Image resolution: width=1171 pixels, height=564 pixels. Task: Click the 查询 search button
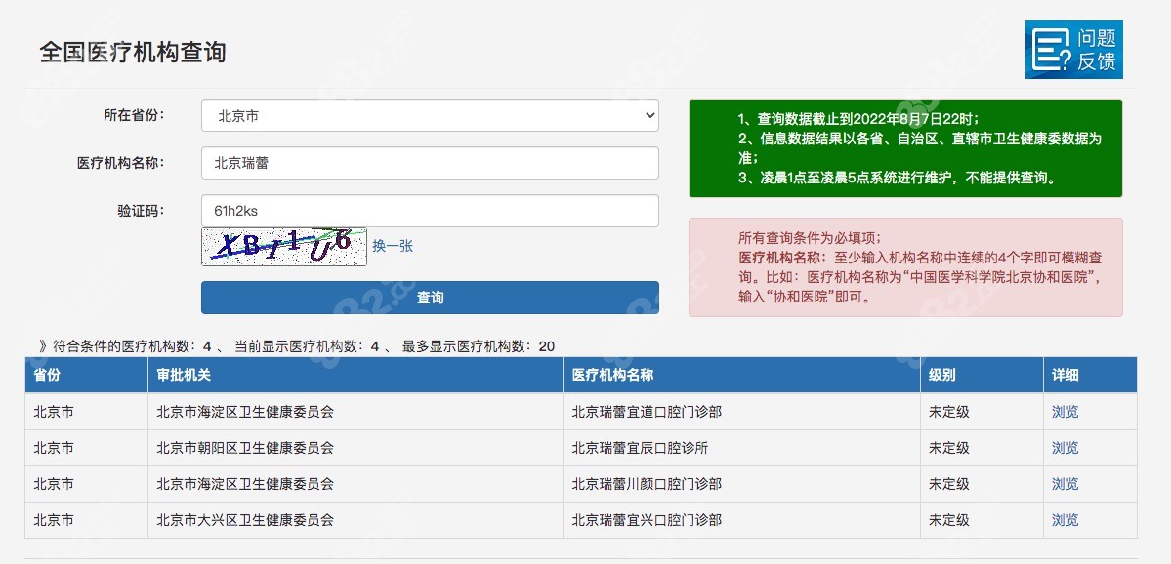click(x=429, y=298)
